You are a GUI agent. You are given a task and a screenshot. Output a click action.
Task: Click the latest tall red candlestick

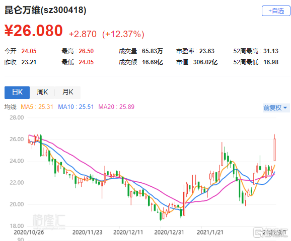pos(275,150)
